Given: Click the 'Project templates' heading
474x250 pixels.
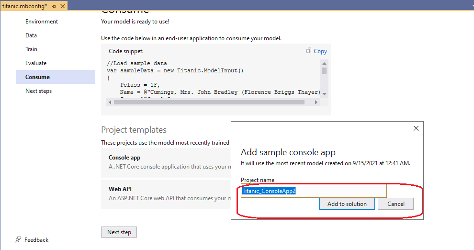Looking at the screenshot, I should (134, 130).
